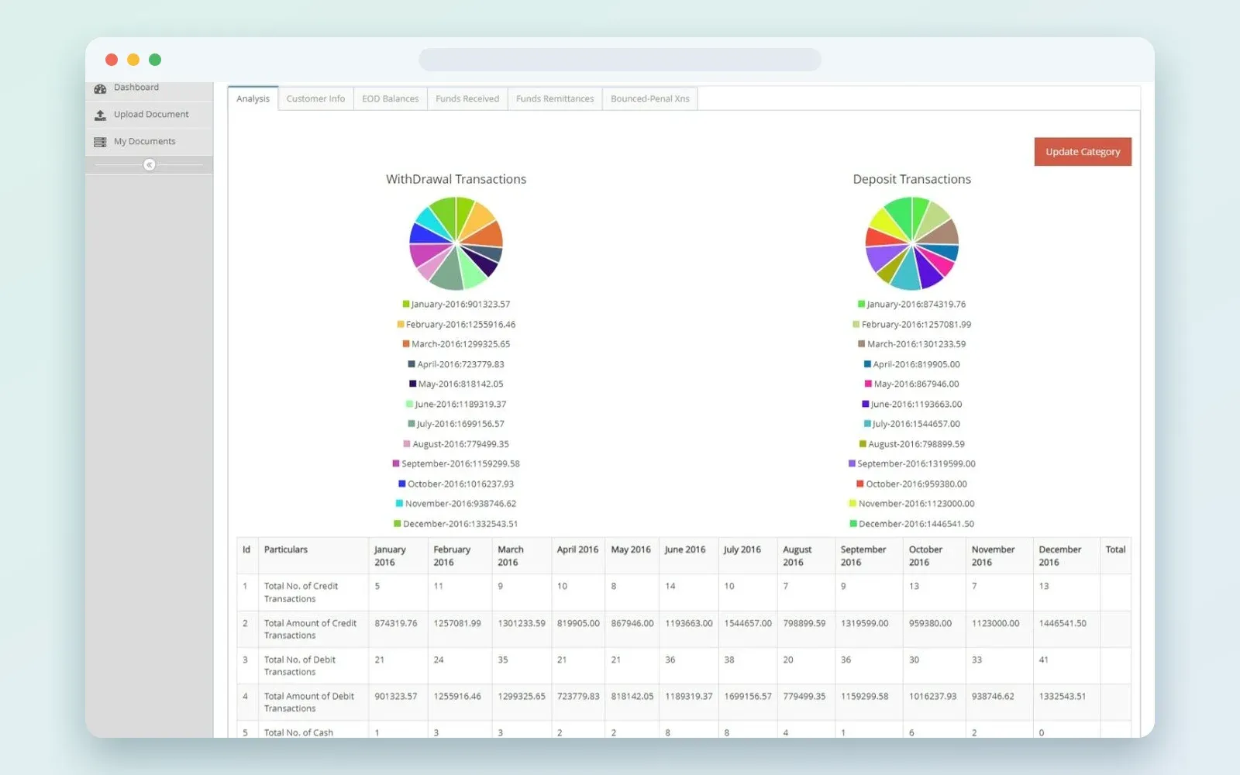This screenshot has width=1240, height=775.
Task: Click the Total Amount of Debit Transactions label
Action: tap(309, 702)
